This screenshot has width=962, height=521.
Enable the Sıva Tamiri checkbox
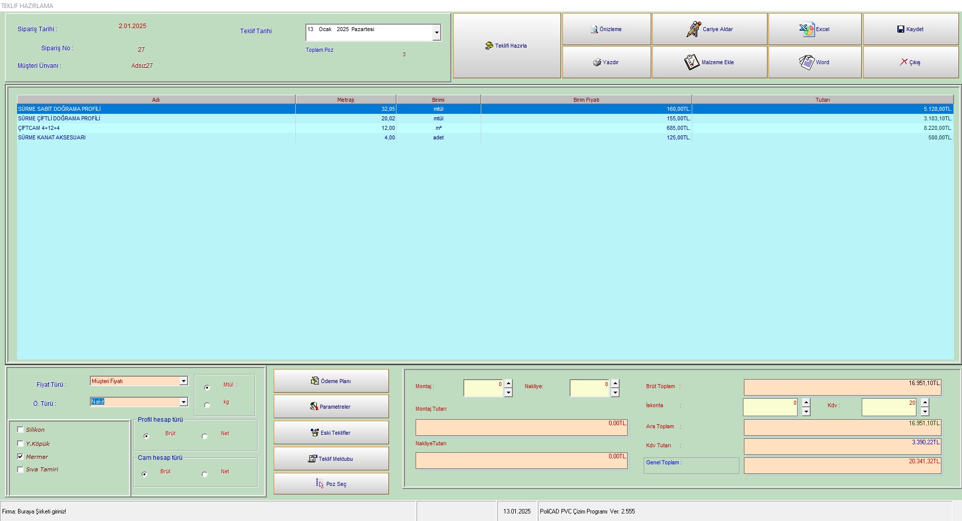pyautogui.click(x=21, y=470)
